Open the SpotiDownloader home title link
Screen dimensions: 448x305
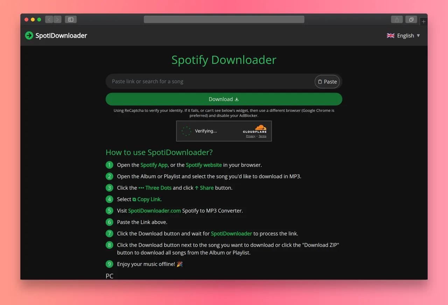pos(61,35)
